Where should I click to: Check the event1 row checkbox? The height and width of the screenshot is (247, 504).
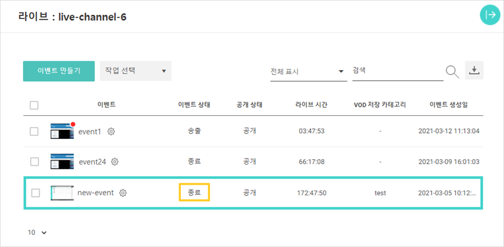(34, 131)
